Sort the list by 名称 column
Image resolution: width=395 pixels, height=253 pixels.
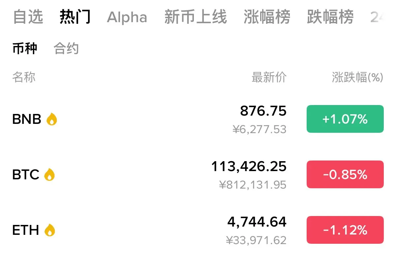pyautogui.click(x=24, y=77)
